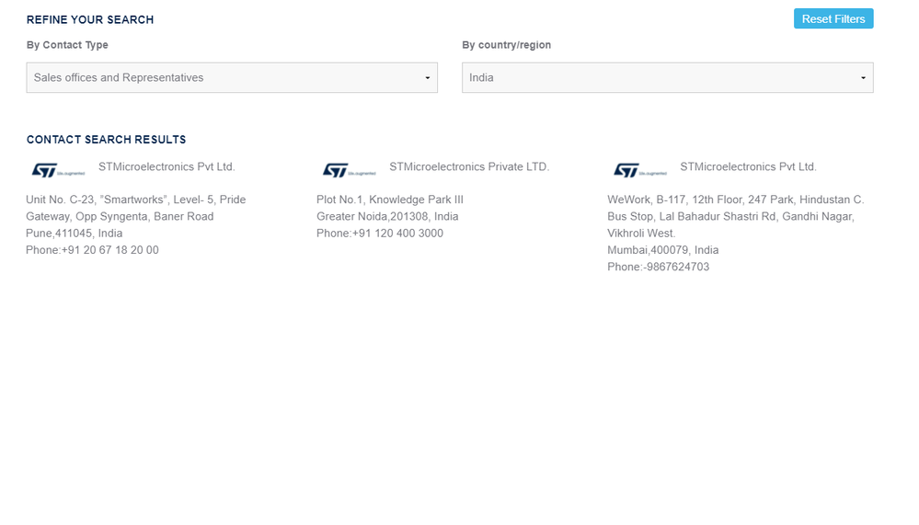The width and height of the screenshot is (919, 525).
Task: Click the Pune phone number +91 20 67 18 20 00
Action: point(110,250)
